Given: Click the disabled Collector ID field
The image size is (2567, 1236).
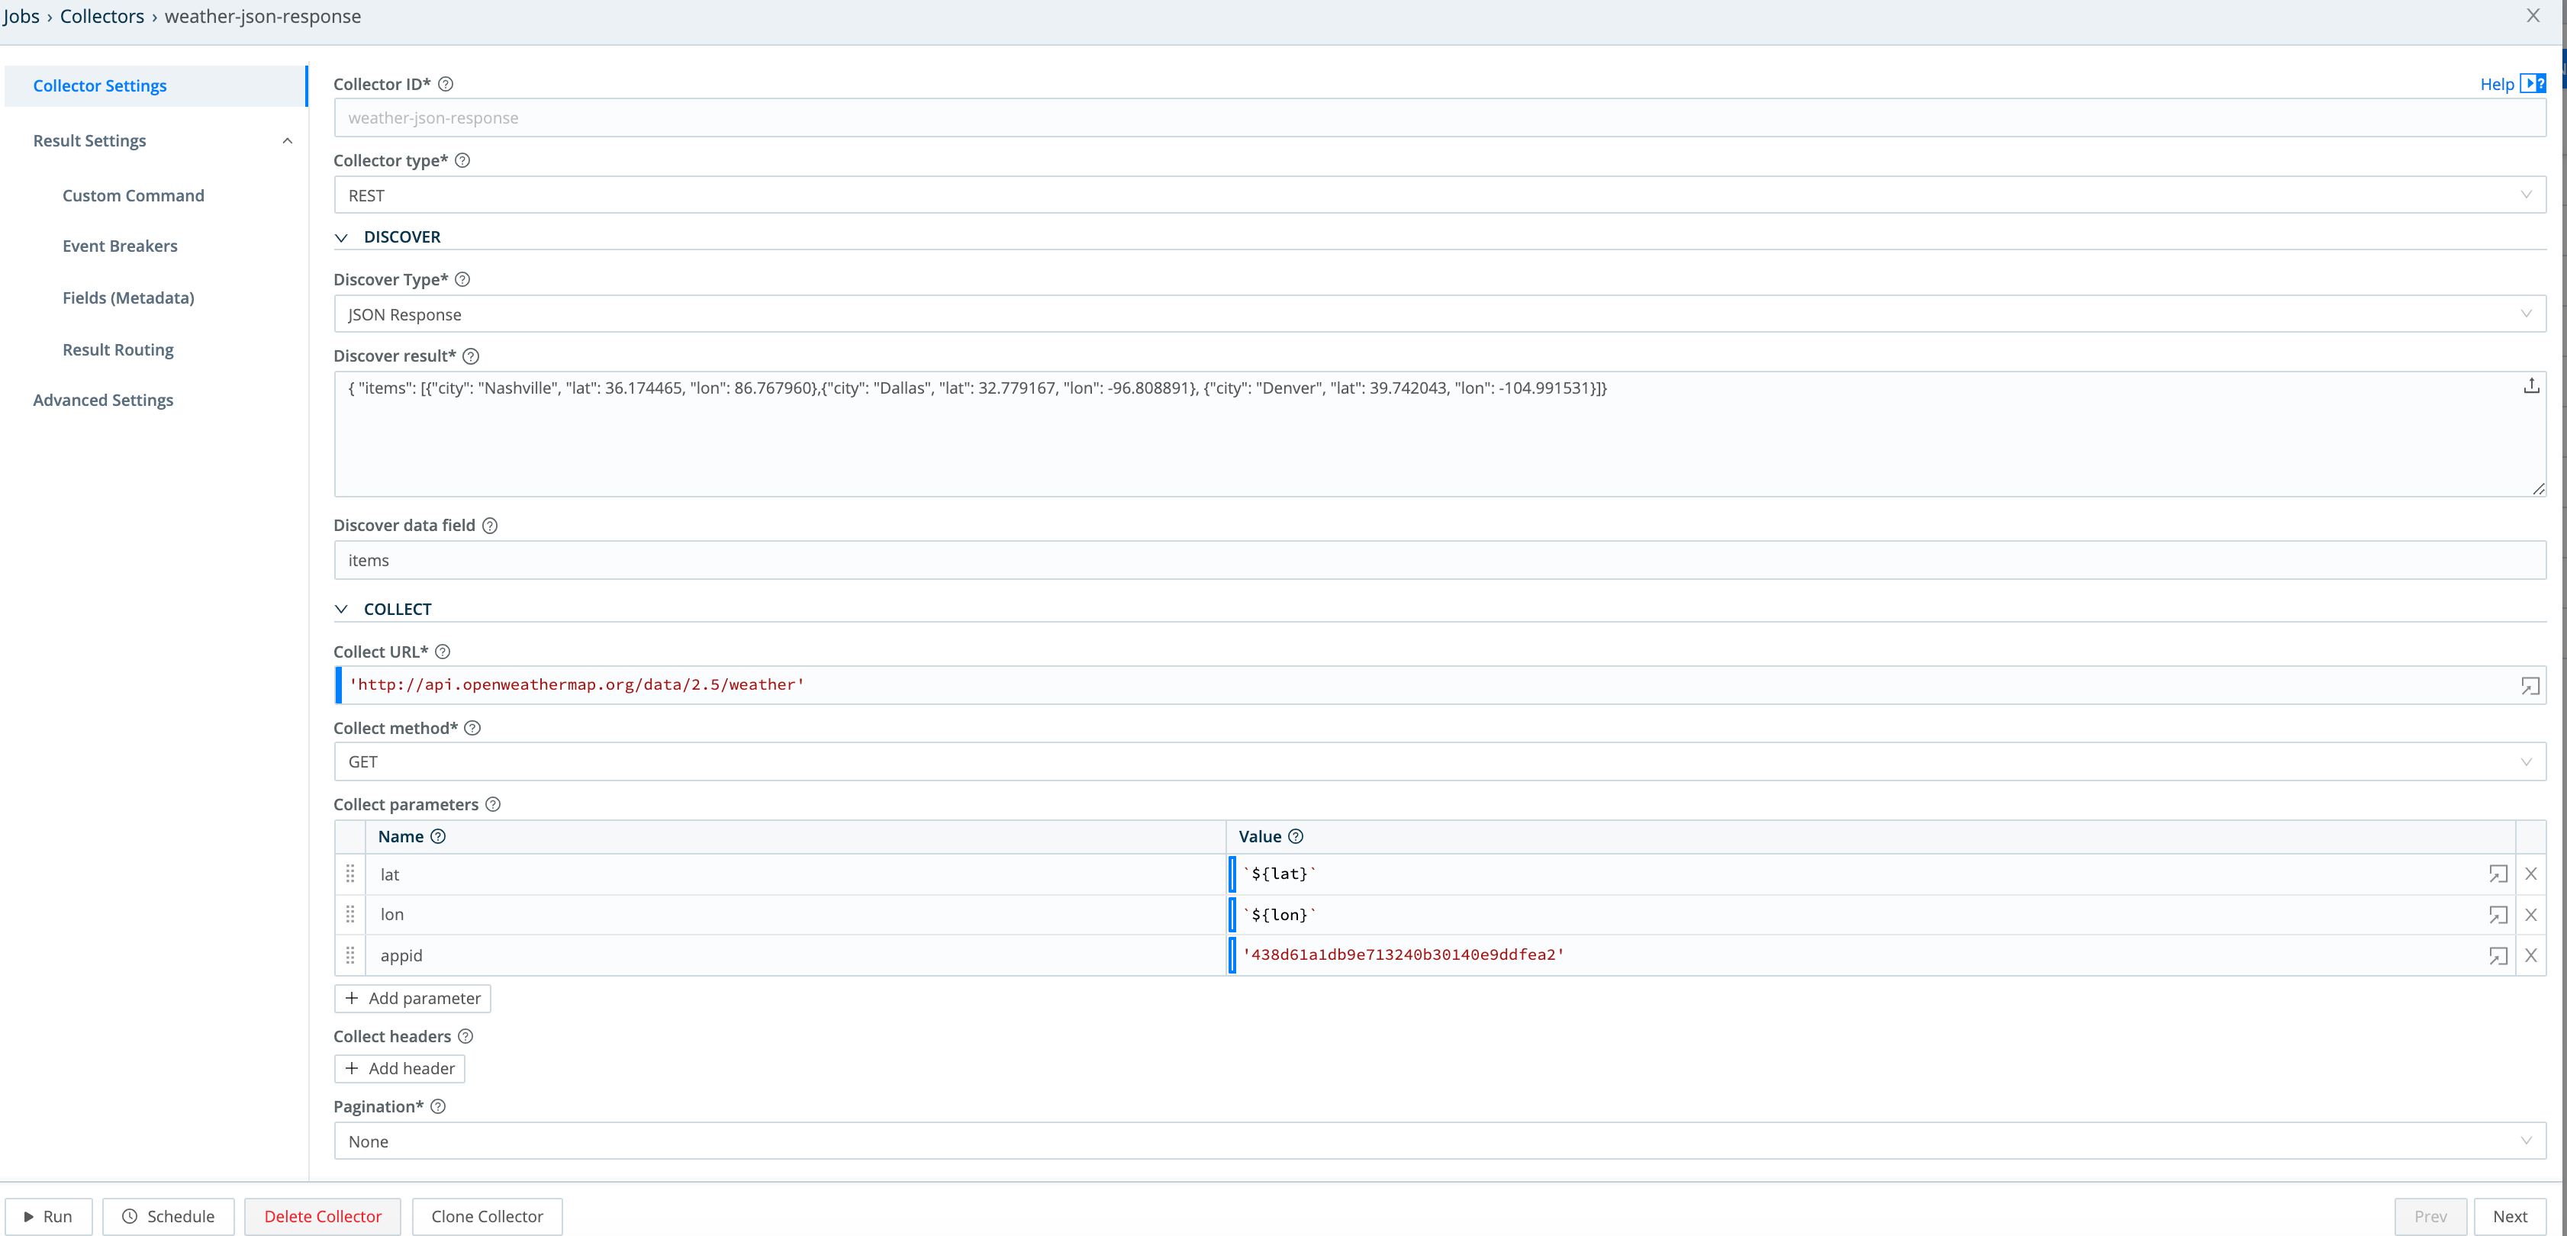Looking at the screenshot, I should (1439, 117).
